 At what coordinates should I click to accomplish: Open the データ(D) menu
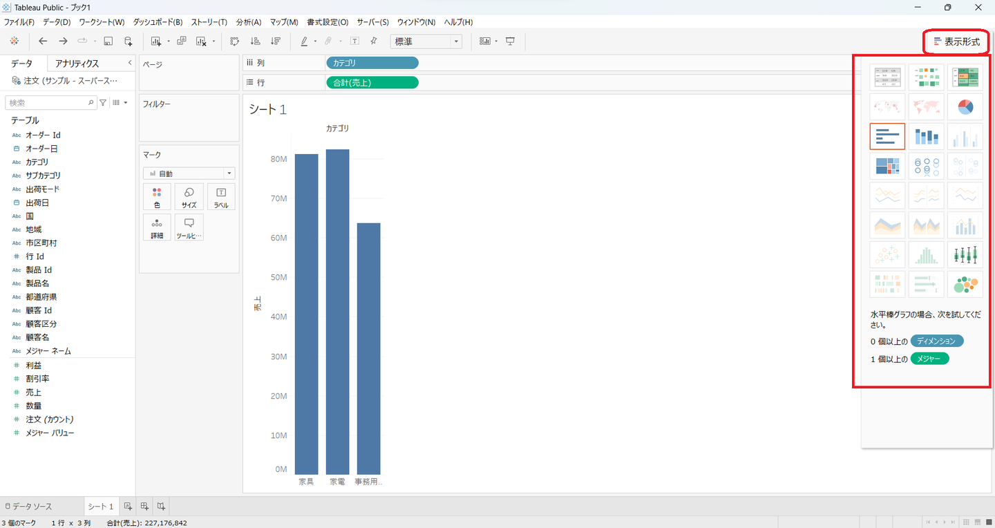pos(57,22)
